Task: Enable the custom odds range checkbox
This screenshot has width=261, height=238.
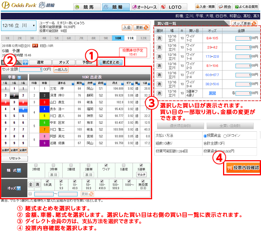Action: (30, 194)
